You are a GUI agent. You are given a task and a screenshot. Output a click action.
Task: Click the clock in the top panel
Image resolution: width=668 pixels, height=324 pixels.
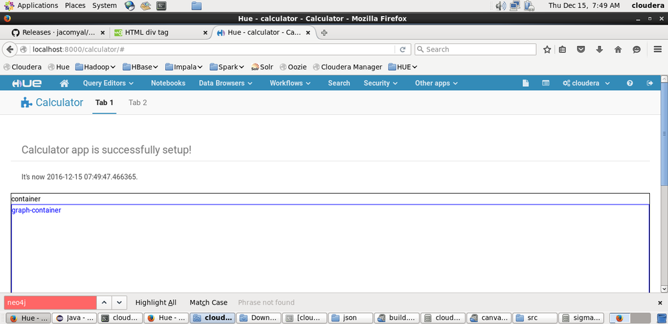tap(584, 5)
